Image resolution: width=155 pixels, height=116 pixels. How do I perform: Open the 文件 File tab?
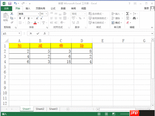point(6,8)
